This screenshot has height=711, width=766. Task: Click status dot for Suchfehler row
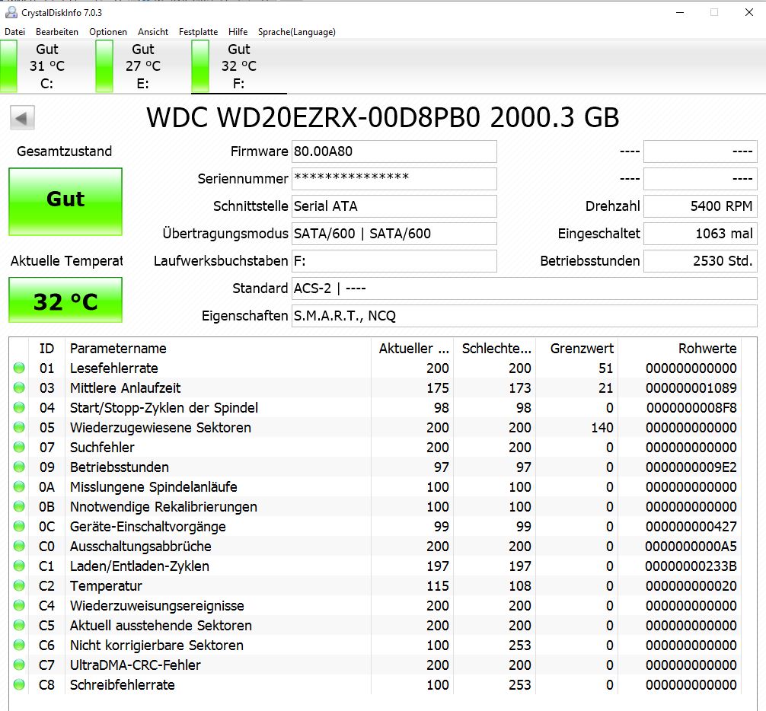point(19,447)
